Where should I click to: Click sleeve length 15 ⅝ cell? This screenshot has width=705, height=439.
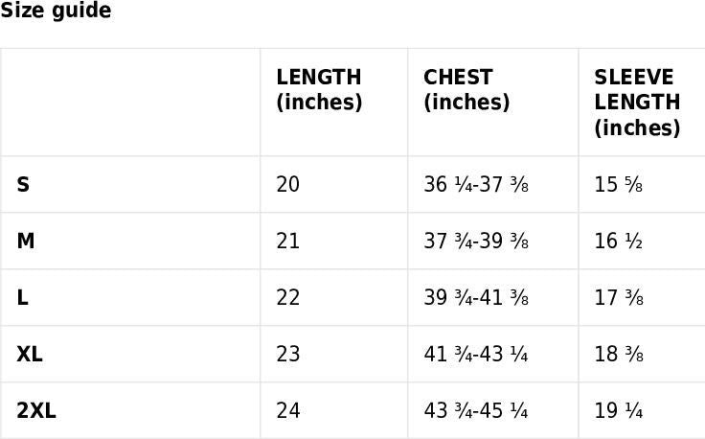click(x=618, y=184)
